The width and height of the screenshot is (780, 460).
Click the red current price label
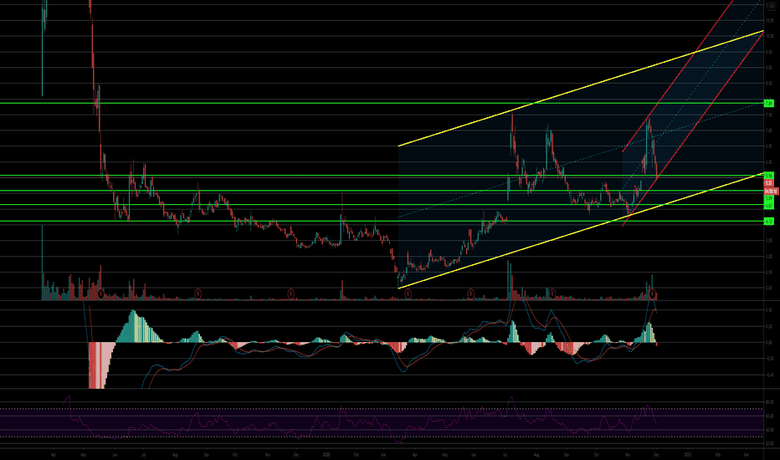[768, 182]
